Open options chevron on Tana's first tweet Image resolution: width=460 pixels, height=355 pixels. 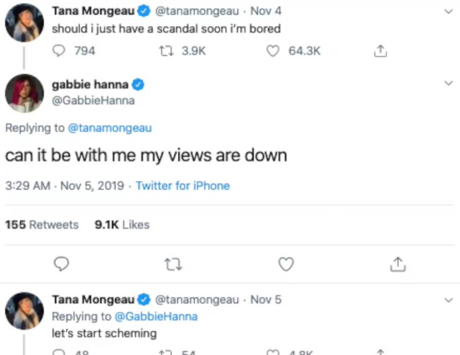pyautogui.click(x=449, y=11)
